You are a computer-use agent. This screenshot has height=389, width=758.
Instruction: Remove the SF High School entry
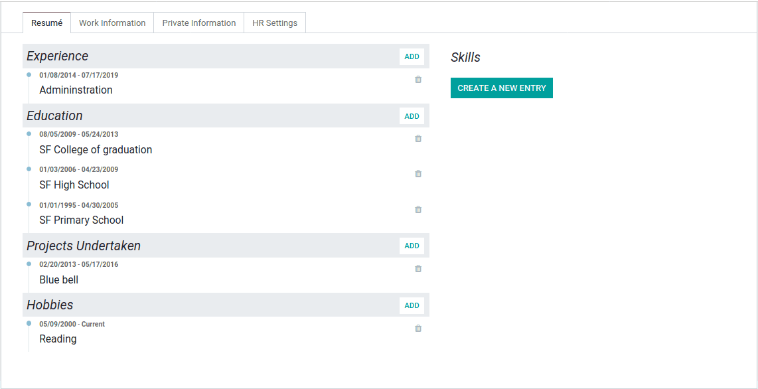pyautogui.click(x=418, y=173)
